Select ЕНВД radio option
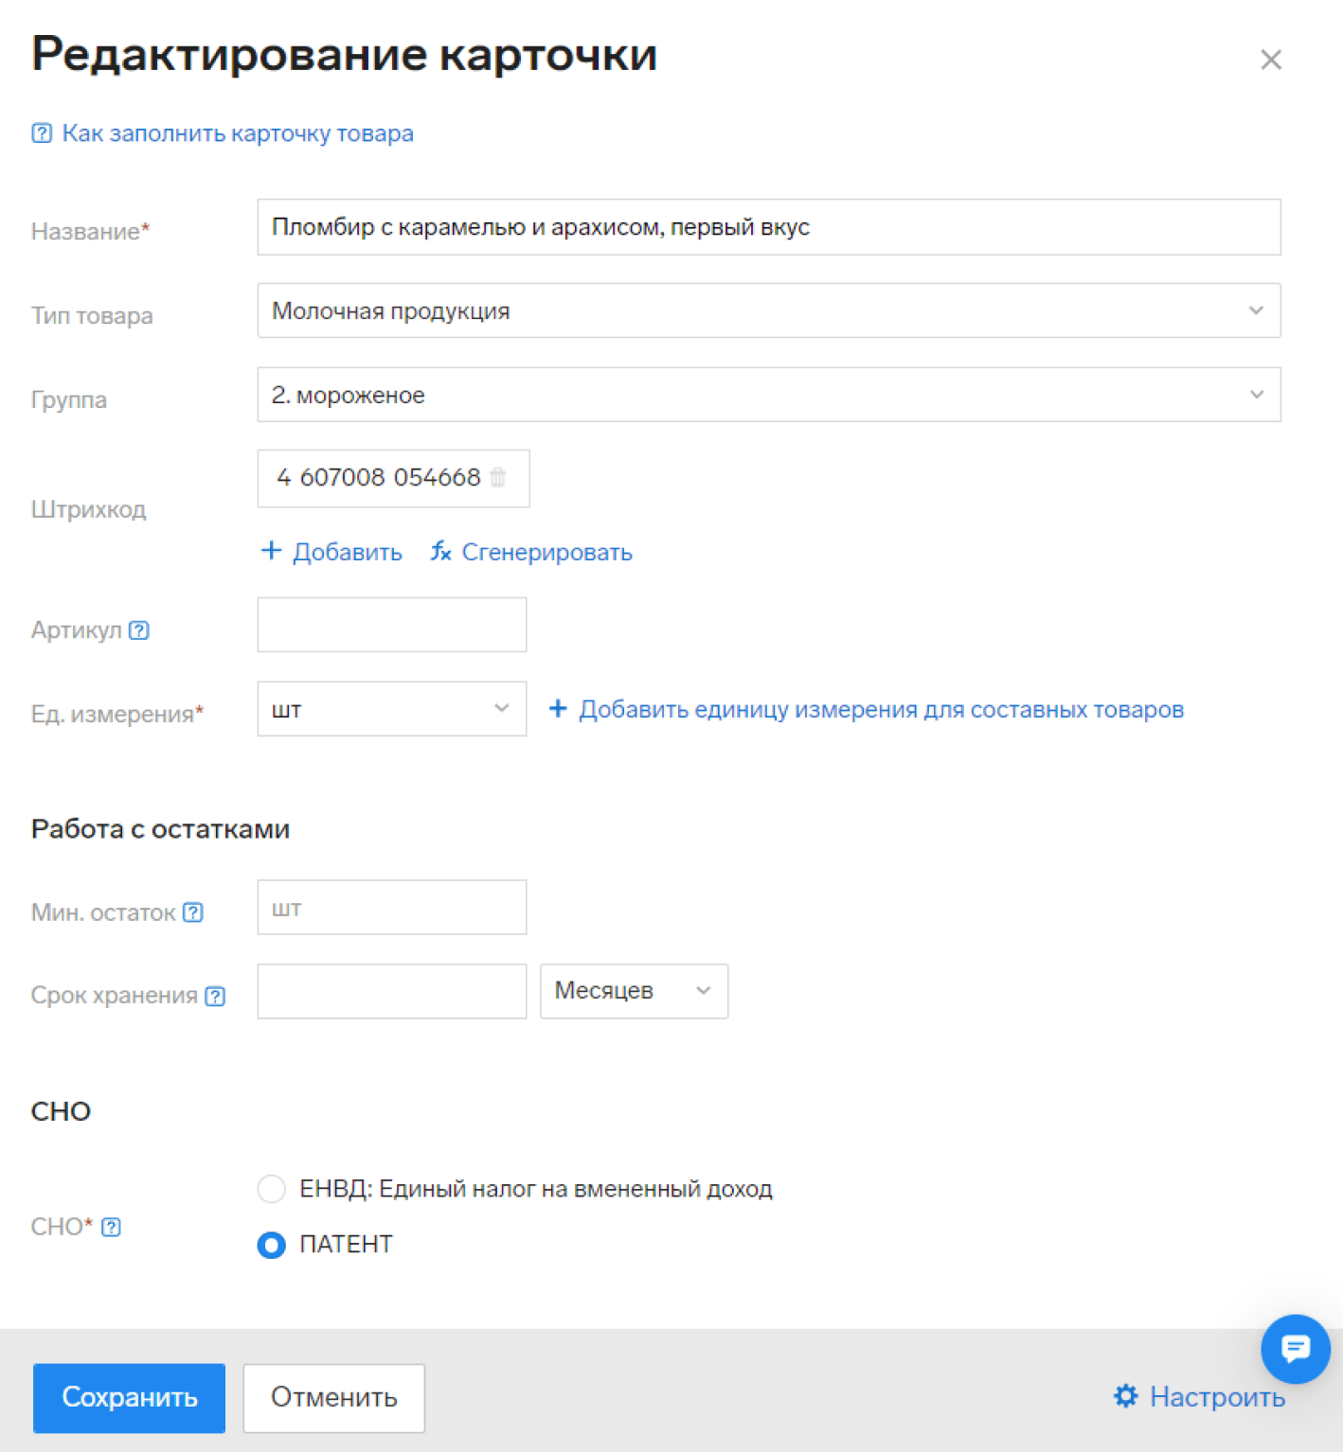The image size is (1343, 1452). point(272,1189)
